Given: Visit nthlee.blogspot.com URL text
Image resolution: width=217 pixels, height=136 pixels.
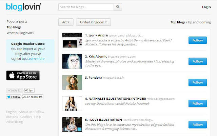Looking at the screenshot, I should 160,99.
